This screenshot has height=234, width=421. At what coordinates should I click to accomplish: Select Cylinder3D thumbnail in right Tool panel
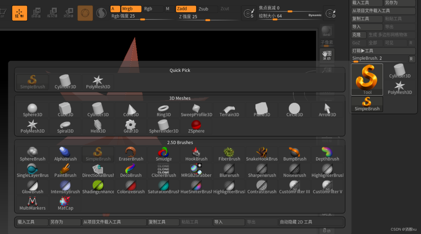[x=400, y=71]
